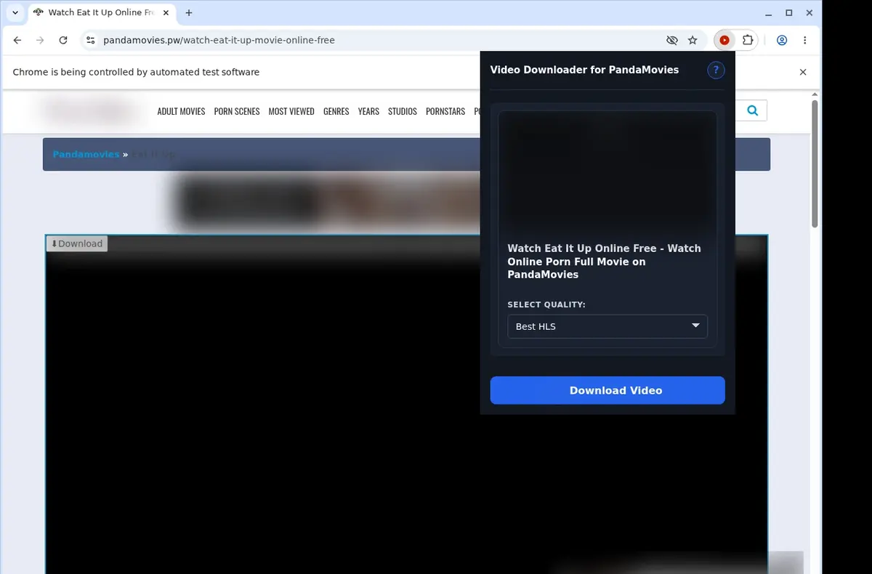Click the third-party cookies blocked eye icon

click(671, 41)
